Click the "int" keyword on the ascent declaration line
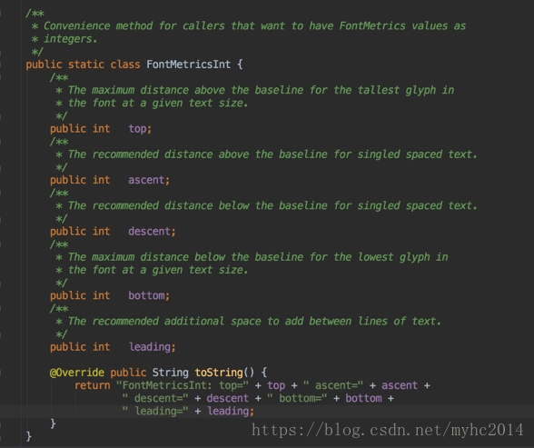Image resolution: width=534 pixels, height=448 pixels. (101, 180)
